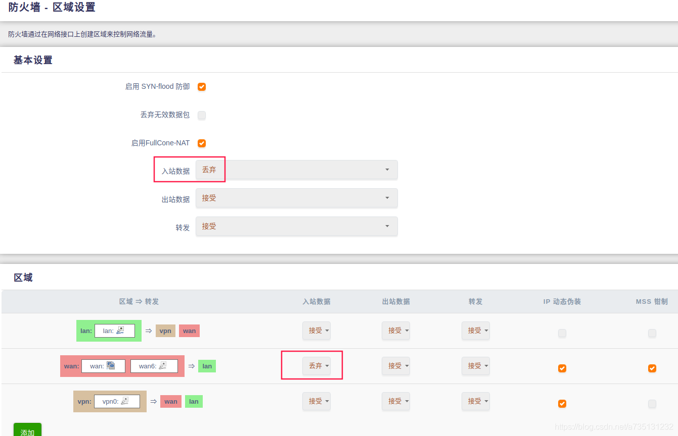The image size is (678, 436).
Task: Open lan zone input policy dropdown
Action: point(317,331)
